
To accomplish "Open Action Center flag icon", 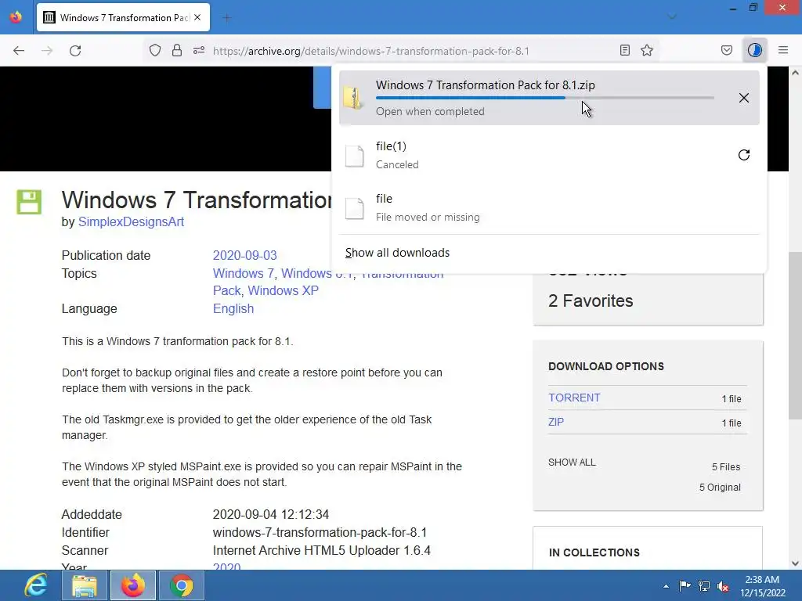I will [685, 585].
